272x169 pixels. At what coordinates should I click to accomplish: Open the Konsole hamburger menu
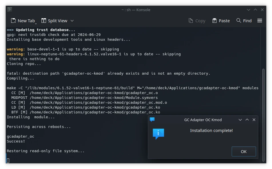(x=260, y=21)
